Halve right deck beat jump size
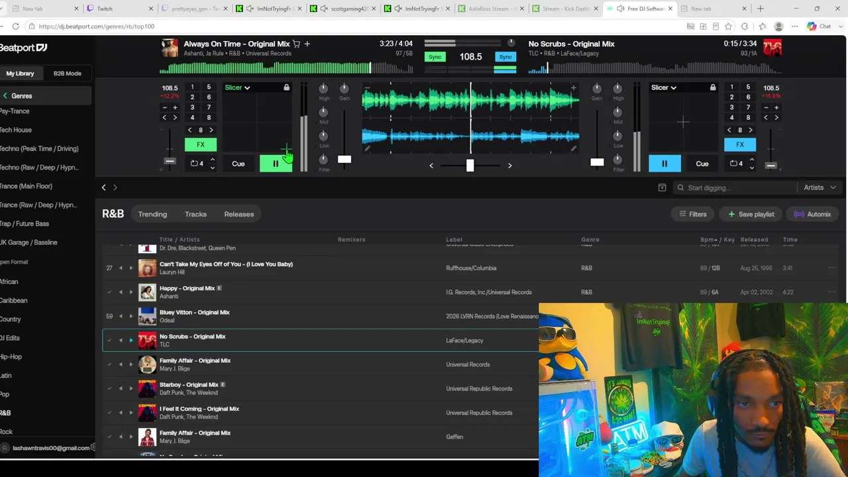 click(x=729, y=130)
